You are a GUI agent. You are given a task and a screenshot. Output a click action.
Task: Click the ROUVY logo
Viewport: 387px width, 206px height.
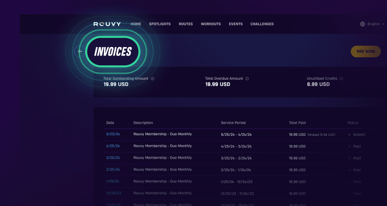point(107,24)
